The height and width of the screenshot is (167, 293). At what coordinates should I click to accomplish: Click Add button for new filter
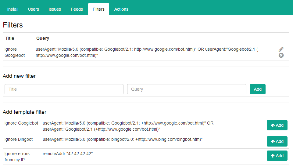click(258, 89)
